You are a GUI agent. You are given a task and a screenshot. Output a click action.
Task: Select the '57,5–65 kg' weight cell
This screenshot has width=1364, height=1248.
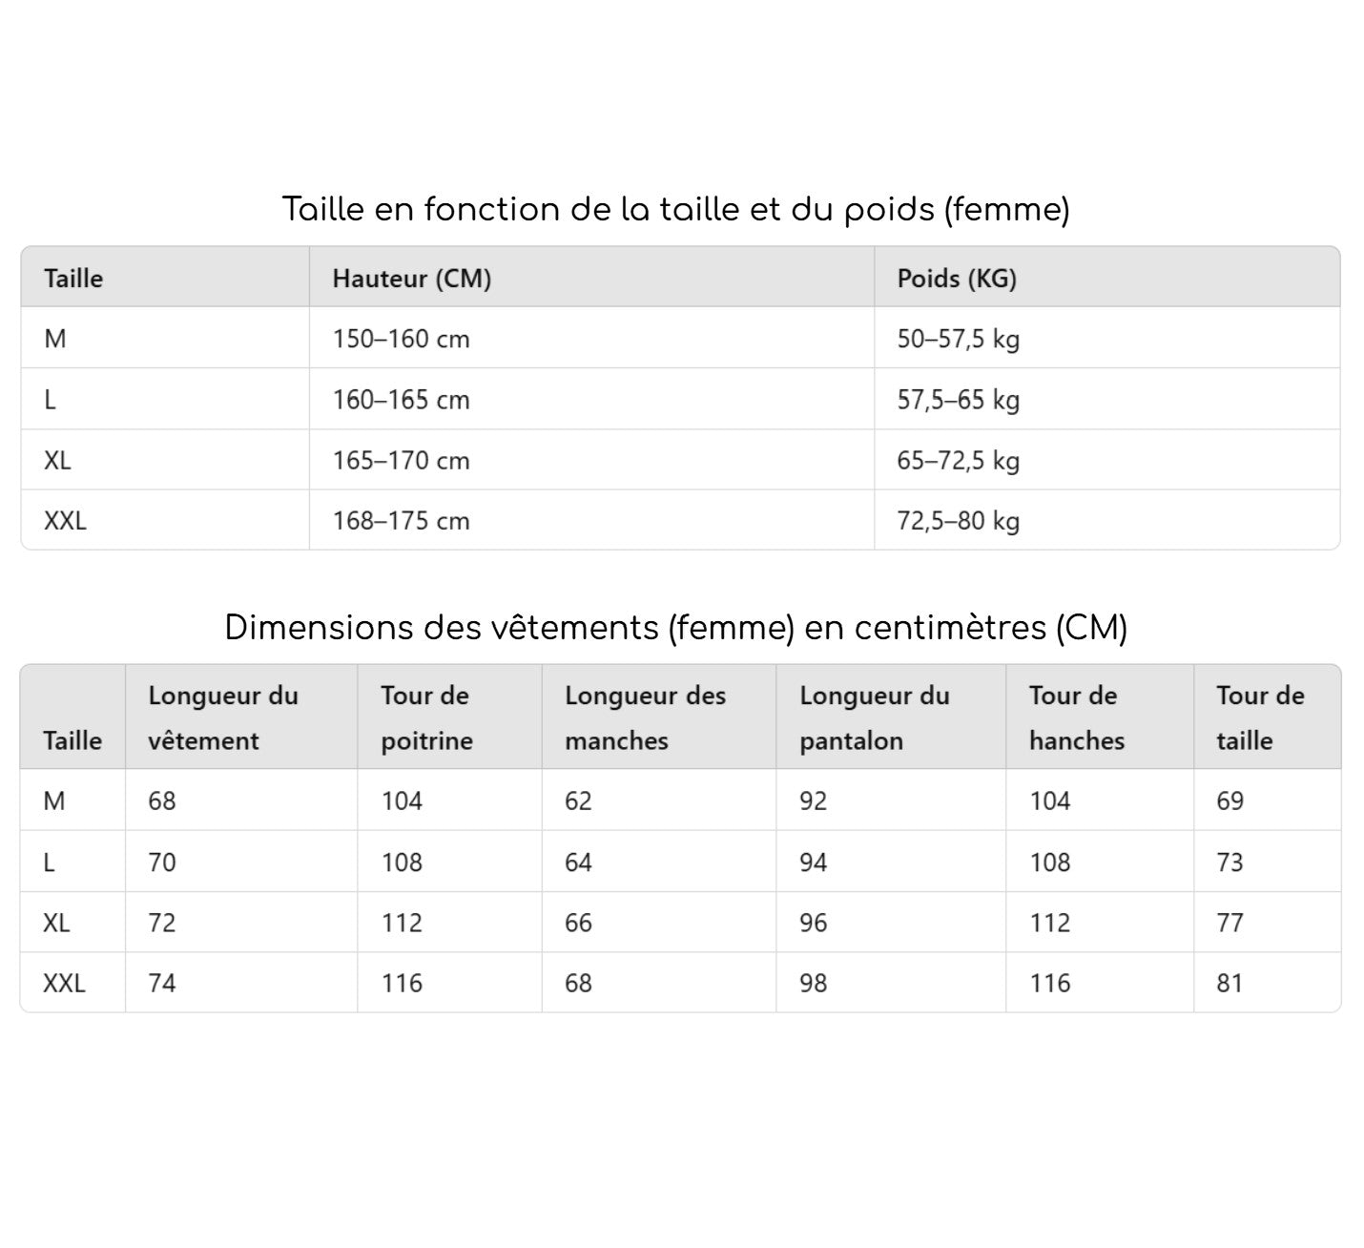point(958,400)
